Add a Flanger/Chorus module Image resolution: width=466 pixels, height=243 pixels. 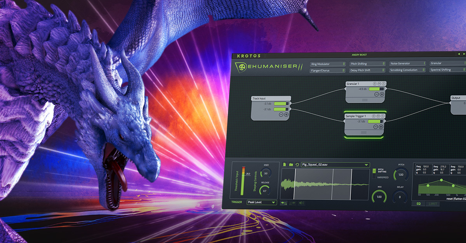pos(328,70)
